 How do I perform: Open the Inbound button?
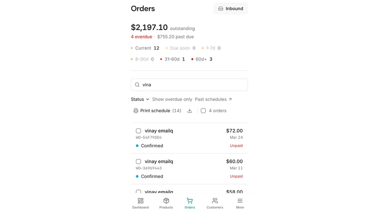[x=231, y=9]
